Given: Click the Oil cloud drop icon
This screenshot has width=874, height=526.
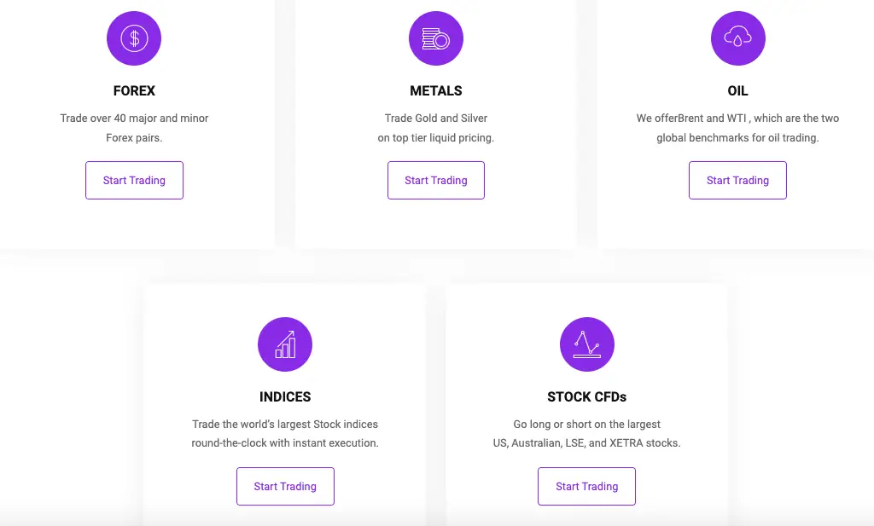Looking at the screenshot, I should point(738,38).
